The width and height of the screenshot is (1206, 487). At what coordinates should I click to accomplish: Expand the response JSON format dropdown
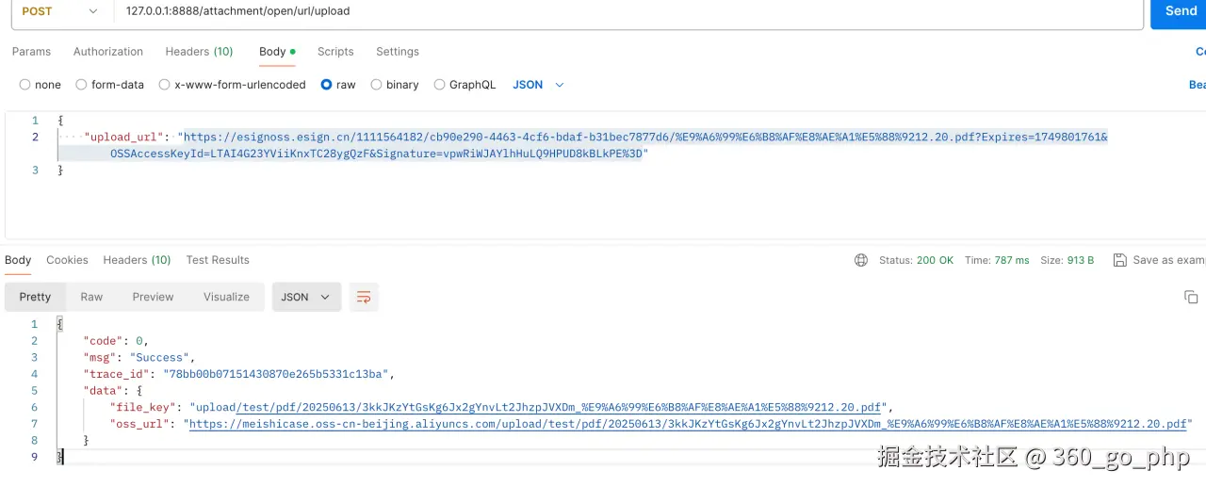306,297
